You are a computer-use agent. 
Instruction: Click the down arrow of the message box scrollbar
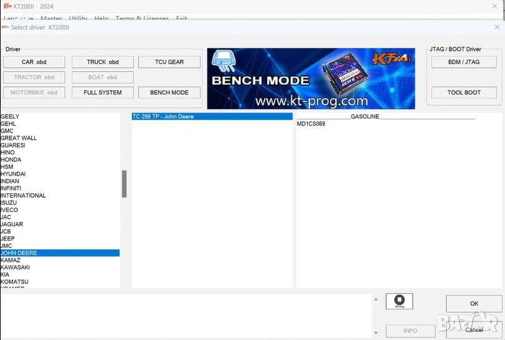coord(375,334)
